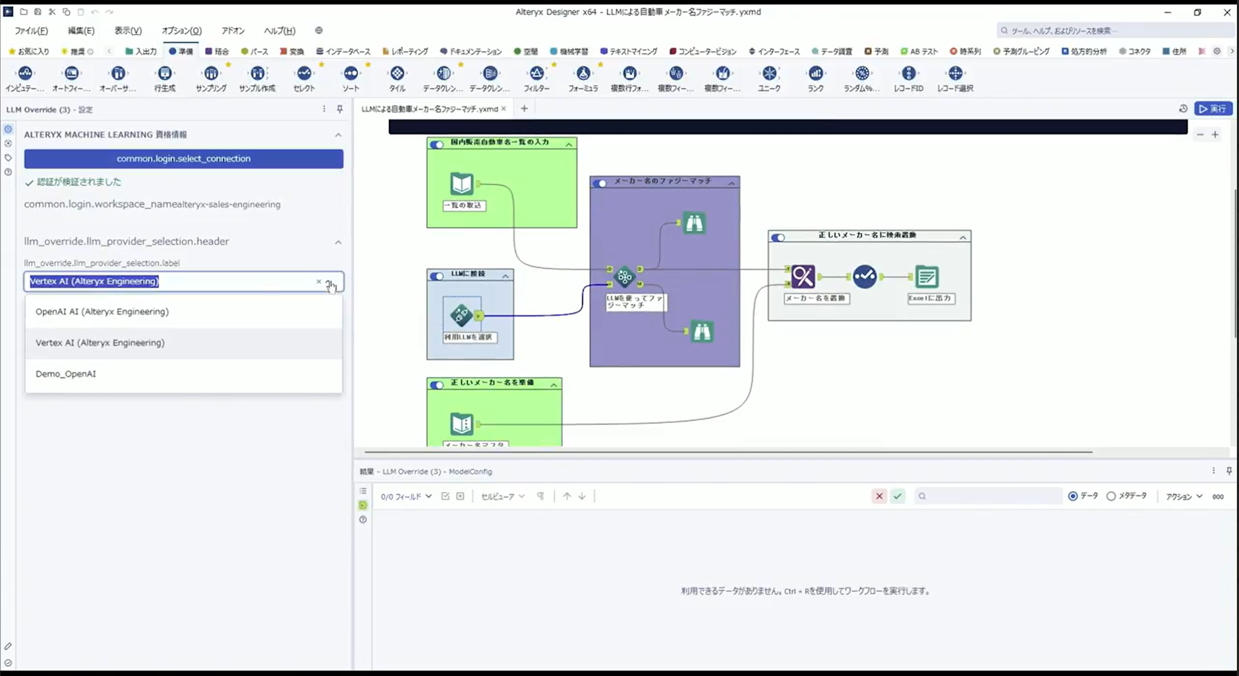Viewport: 1239px width, 676px height.
Task: Open the アクション dropdown
Action: point(1184,496)
